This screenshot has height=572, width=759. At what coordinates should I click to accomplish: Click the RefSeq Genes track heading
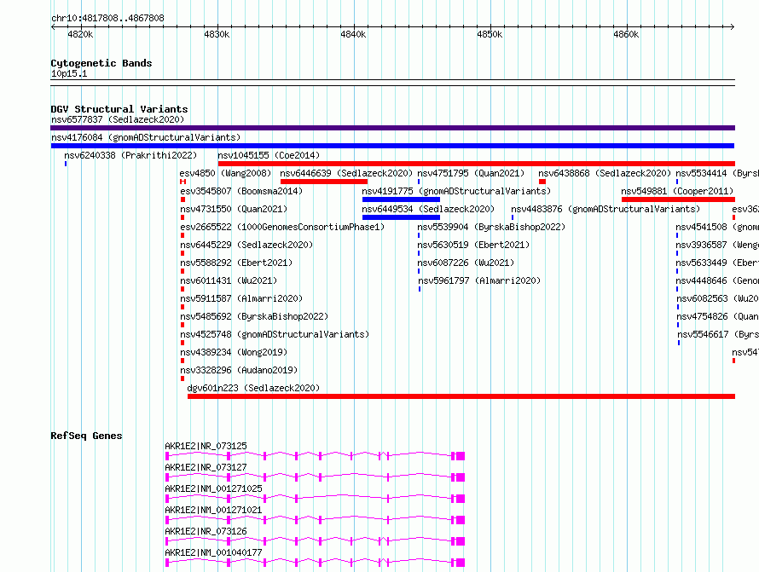click(x=86, y=436)
